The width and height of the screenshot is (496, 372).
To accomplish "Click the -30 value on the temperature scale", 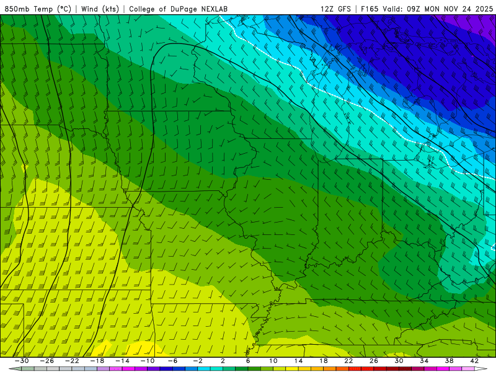I will [22, 361].
